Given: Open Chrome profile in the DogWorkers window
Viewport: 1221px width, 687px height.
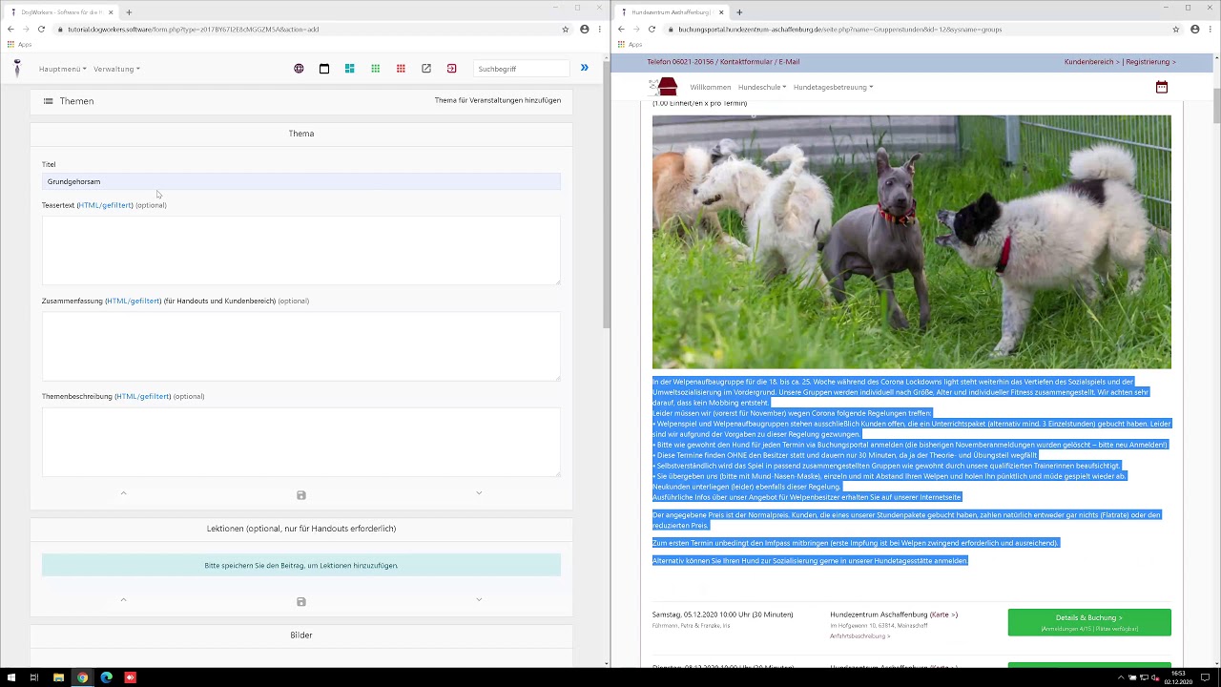Looking at the screenshot, I should [x=585, y=30].
